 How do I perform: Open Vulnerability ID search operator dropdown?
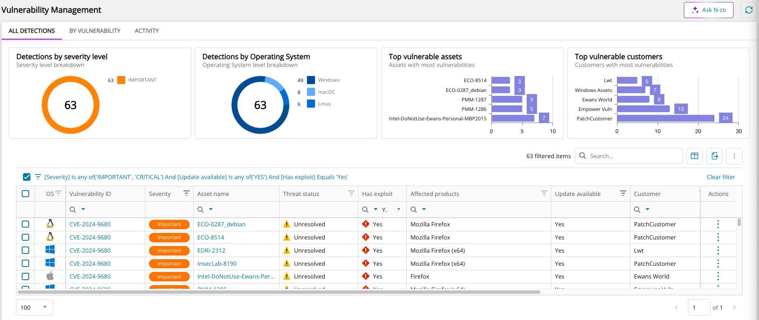(83, 209)
